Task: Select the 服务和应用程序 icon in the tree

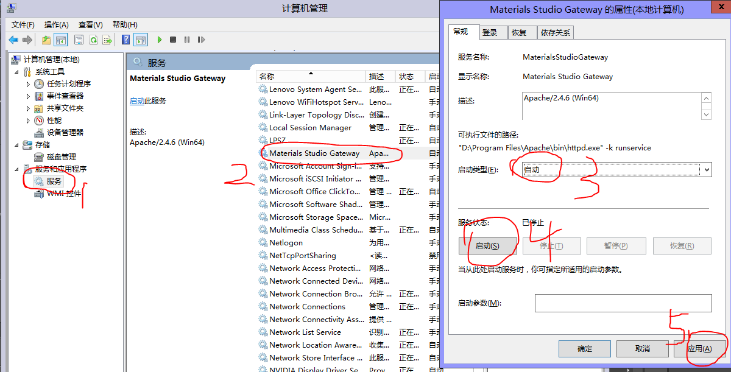Action: [x=27, y=169]
